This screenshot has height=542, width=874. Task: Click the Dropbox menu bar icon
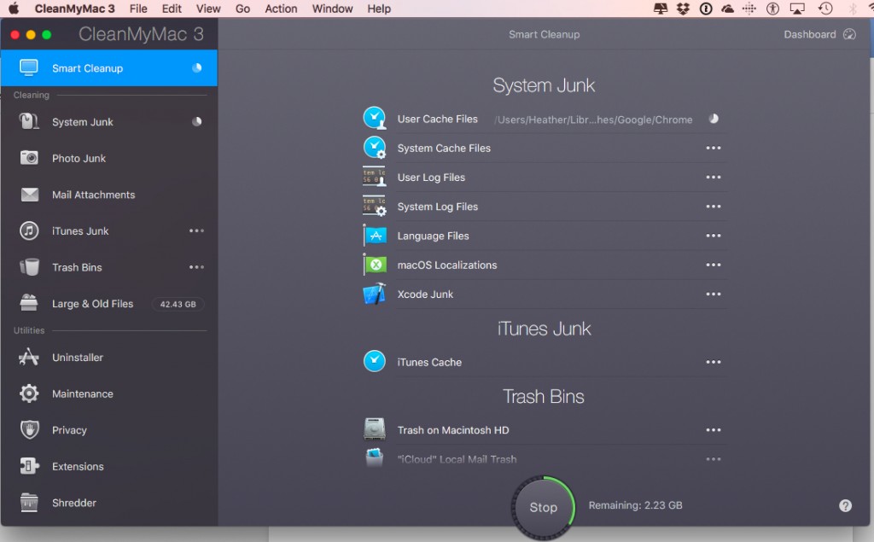(x=683, y=9)
